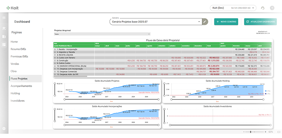This screenshot has width=282, height=138.
Task: Click right date slider handle in Saldo Acumulado Investidores
Action: click(x=270, y=125)
